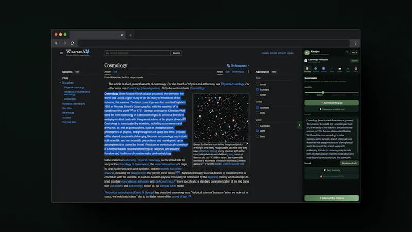This screenshot has width=412, height=232.
Task: Close the current browser tab
Action: click(122, 35)
